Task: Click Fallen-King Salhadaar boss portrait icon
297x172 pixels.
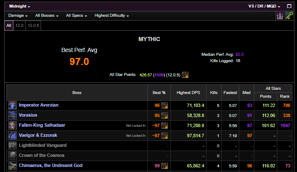Action: coord(13,125)
